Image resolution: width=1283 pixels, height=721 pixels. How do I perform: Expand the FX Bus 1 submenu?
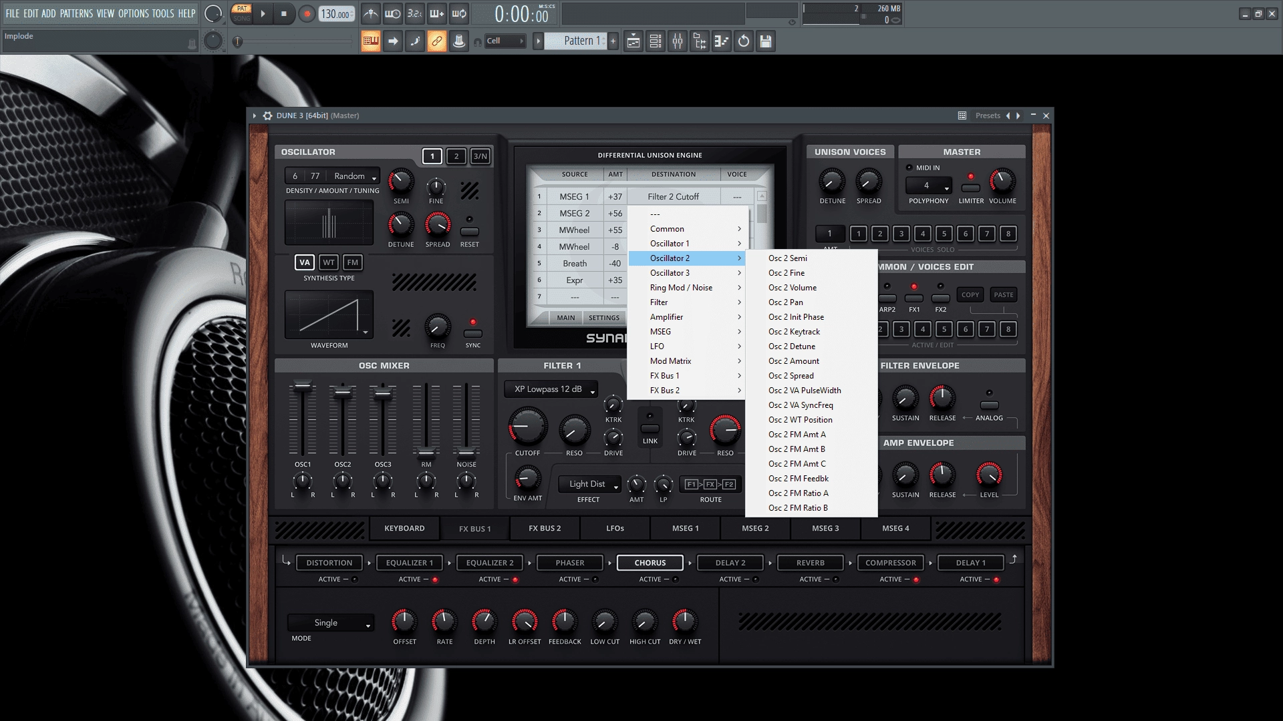[687, 376]
